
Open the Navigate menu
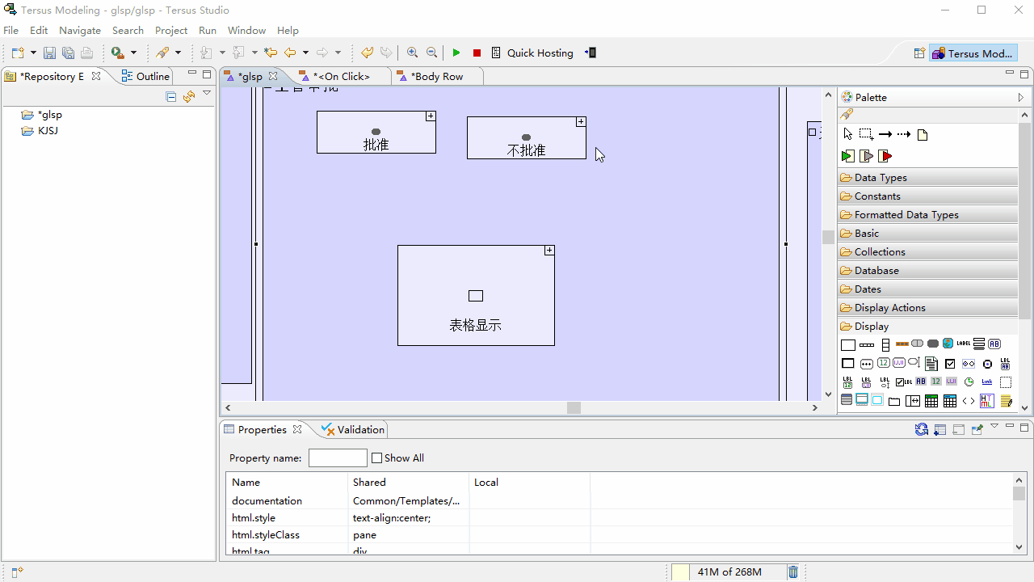pyautogui.click(x=80, y=30)
